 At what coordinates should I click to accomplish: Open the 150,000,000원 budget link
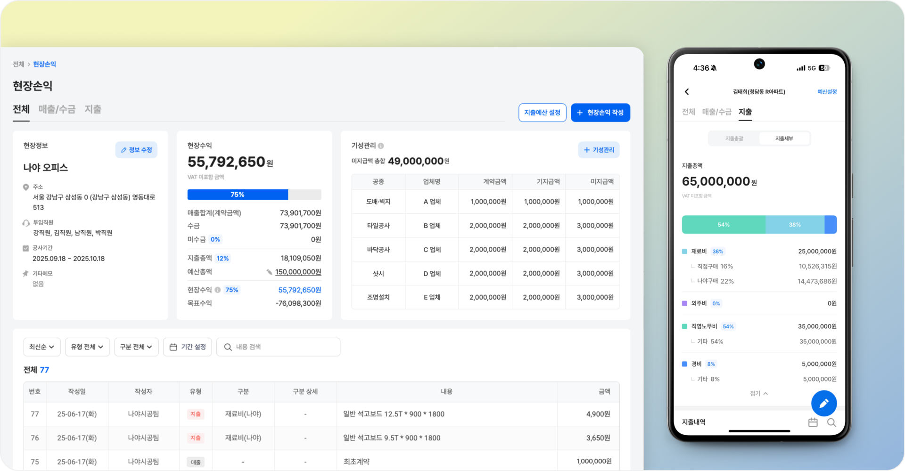point(298,272)
